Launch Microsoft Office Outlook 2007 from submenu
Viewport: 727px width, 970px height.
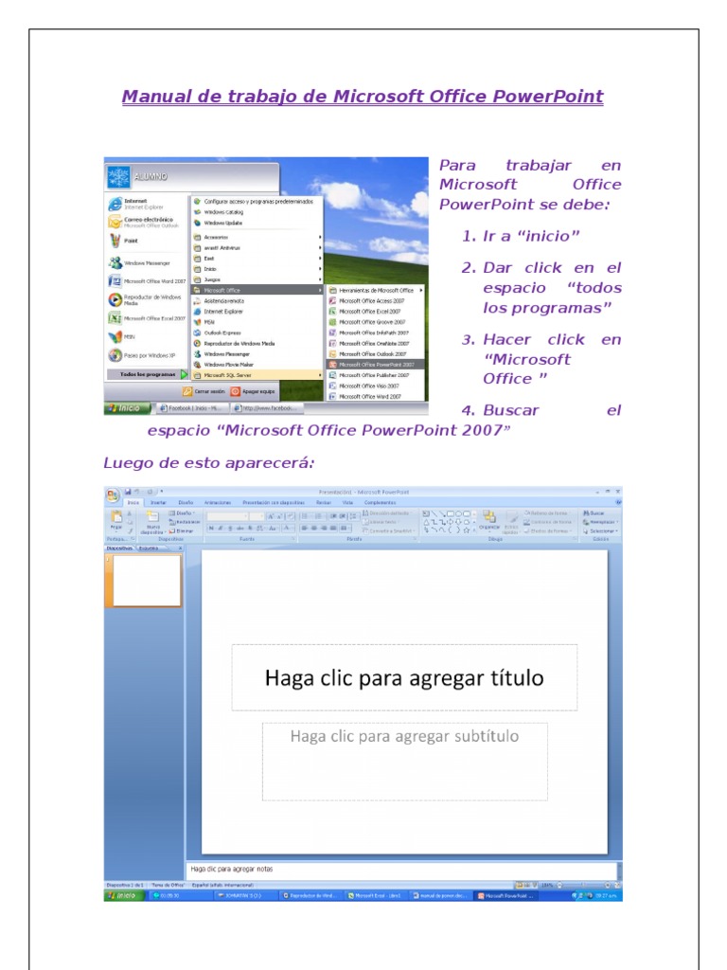pos(375,354)
